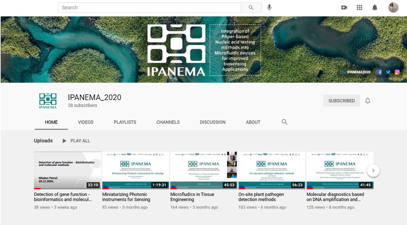The width and height of the screenshot is (407, 225).
Task: Open the notifications bell in top bar
Action: [375, 7]
